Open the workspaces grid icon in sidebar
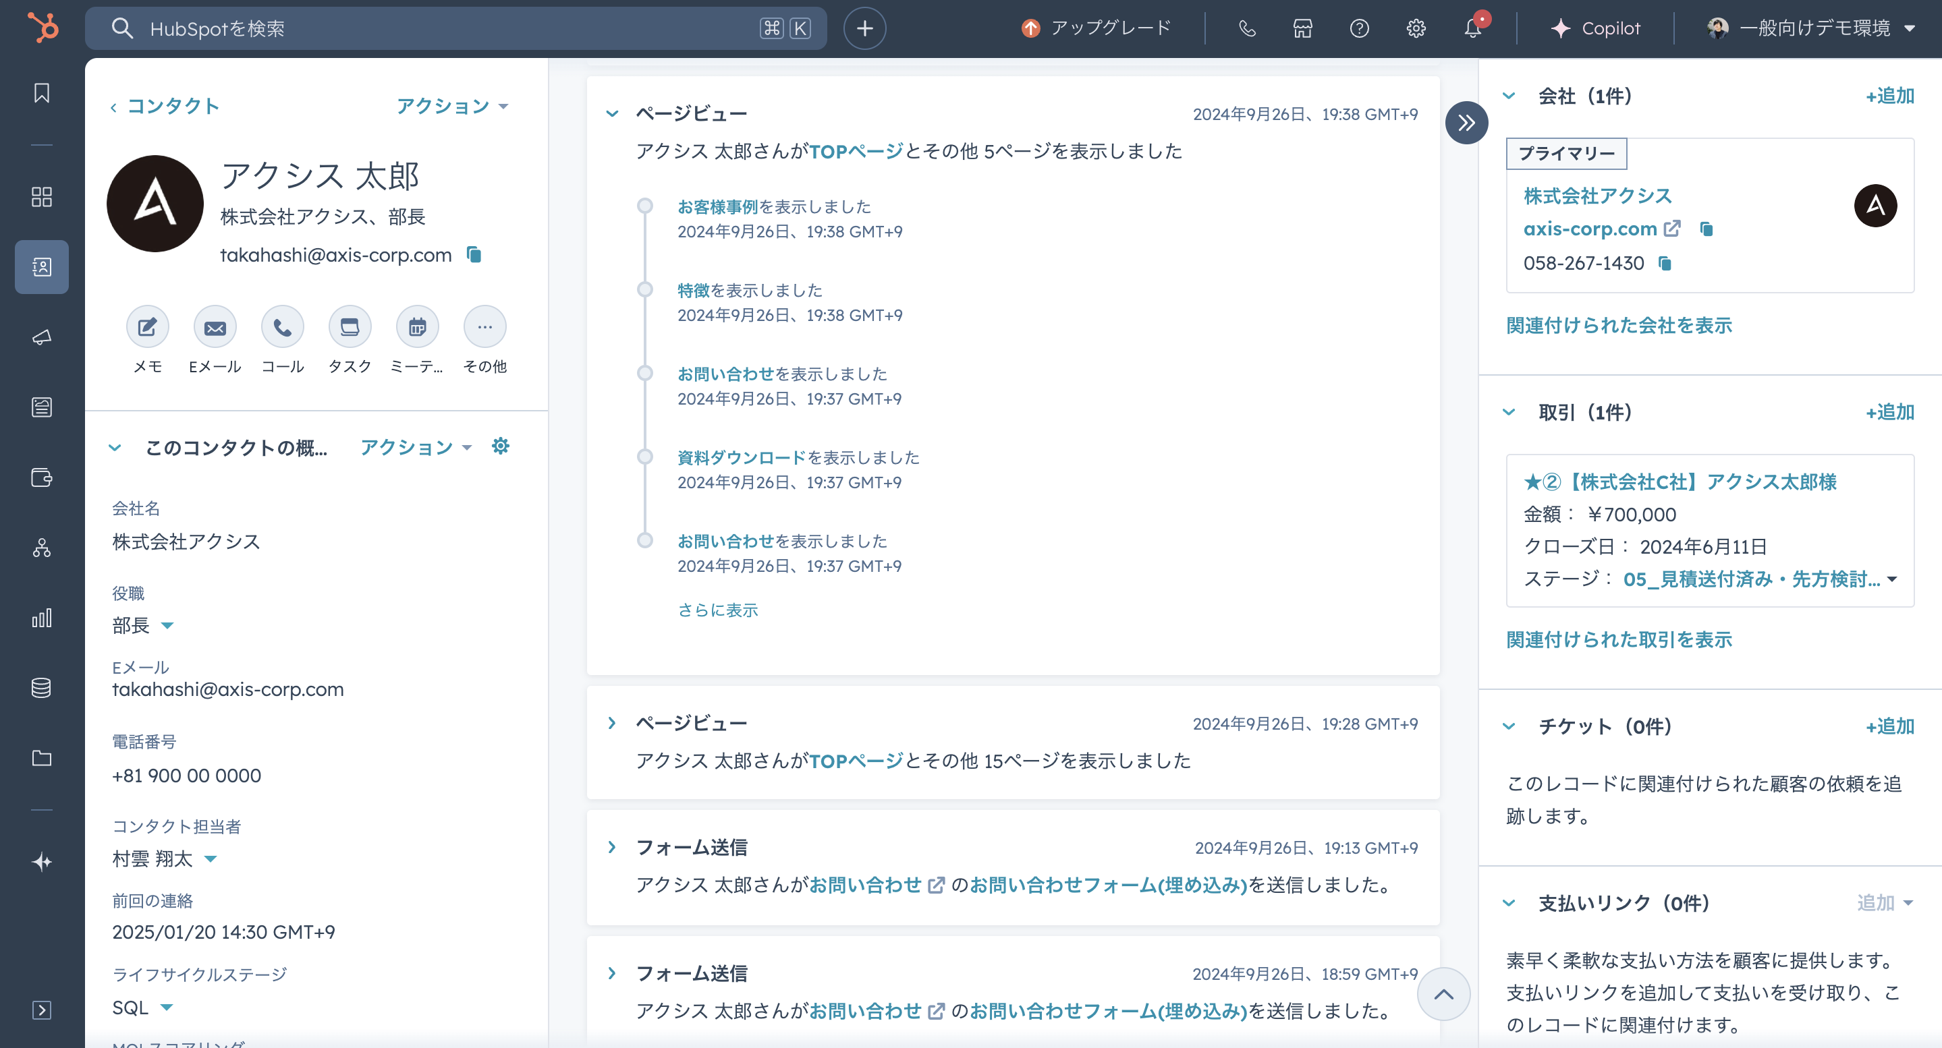Viewport: 1942px width, 1048px height. click(x=41, y=197)
